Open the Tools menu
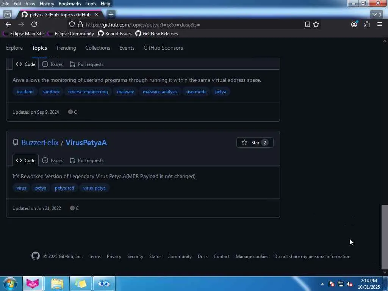The image size is (388, 291). (x=91, y=4)
